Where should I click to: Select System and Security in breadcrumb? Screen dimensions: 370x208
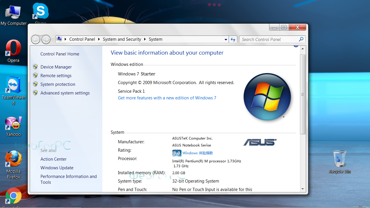coord(122,39)
